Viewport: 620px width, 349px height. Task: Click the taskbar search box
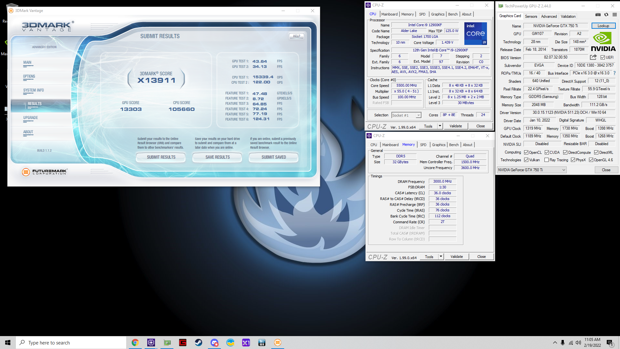point(71,343)
